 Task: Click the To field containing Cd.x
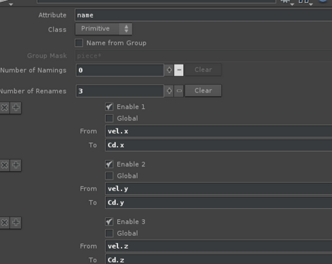point(219,145)
